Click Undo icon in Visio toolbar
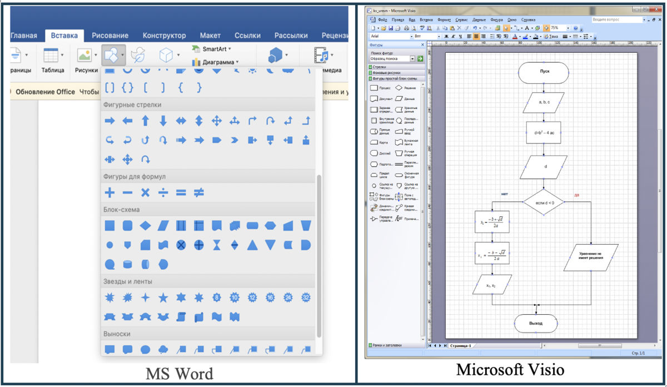Viewport: 667px width, 387px height. click(x=475, y=28)
